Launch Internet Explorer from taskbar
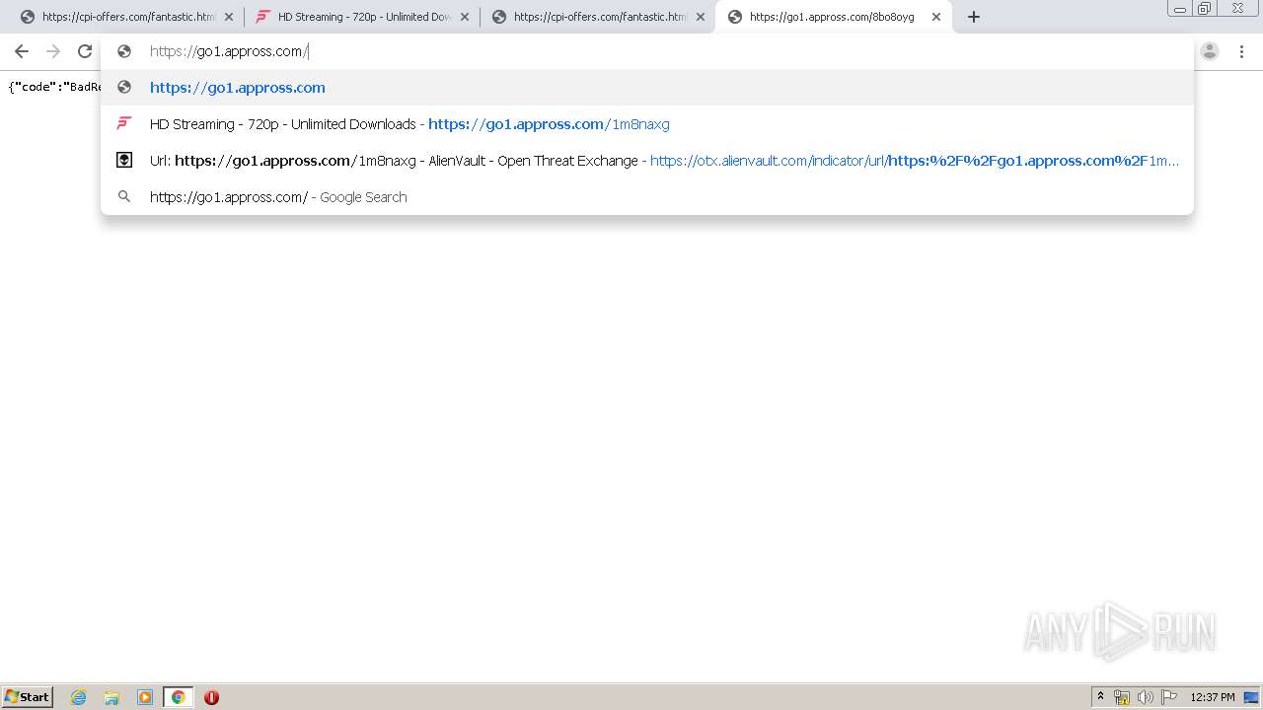Viewport: 1263px width, 710px height. (x=79, y=697)
